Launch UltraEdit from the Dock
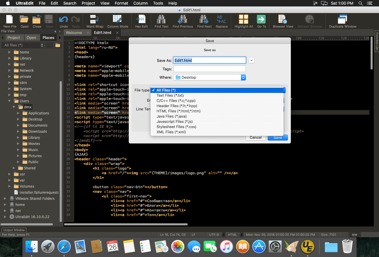379x257 pixels. 308,247
